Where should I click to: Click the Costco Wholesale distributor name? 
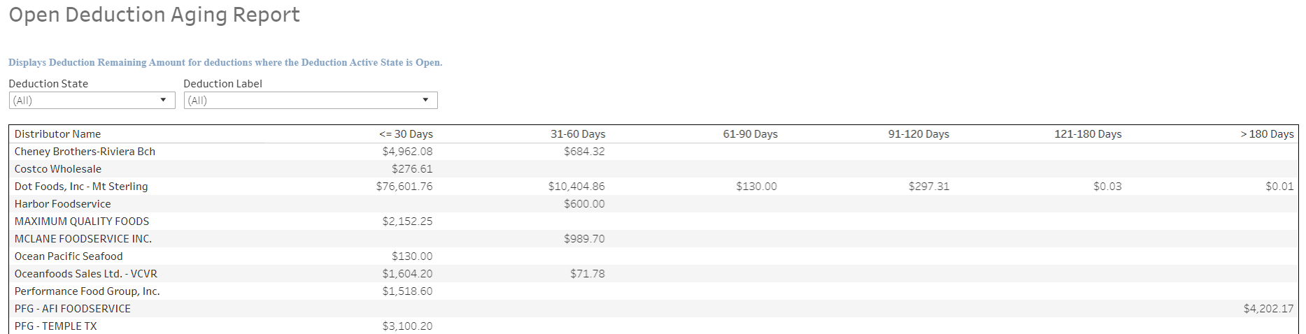pyautogui.click(x=58, y=169)
